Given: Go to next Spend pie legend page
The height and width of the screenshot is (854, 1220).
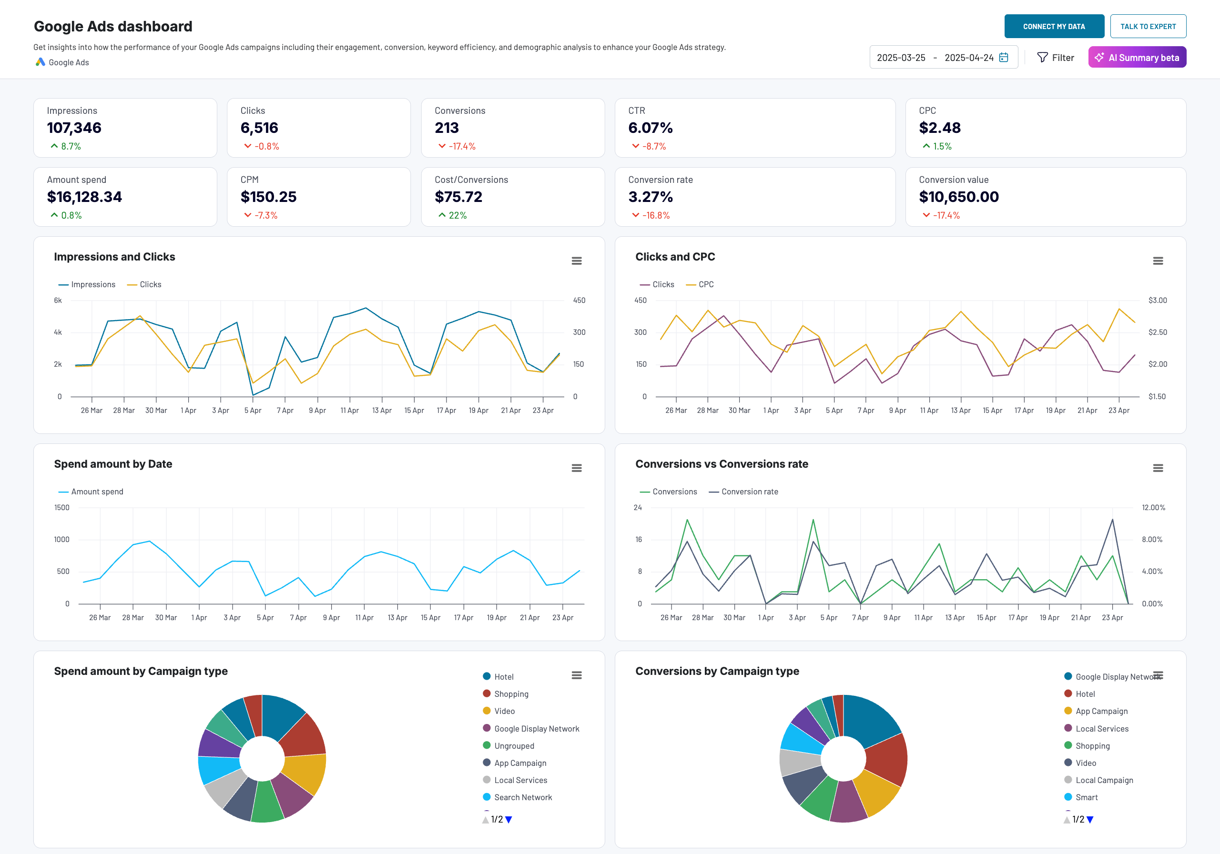Looking at the screenshot, I should pyautogui.click(x=508, y=820).
